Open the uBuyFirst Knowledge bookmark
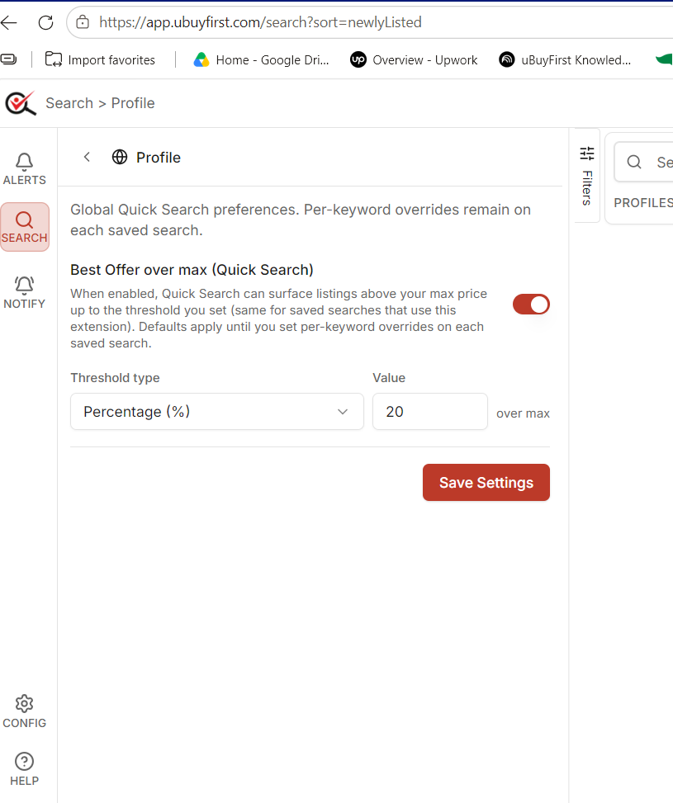The width and height of the screenshot is (673, 803). click(x=565, y=60)
